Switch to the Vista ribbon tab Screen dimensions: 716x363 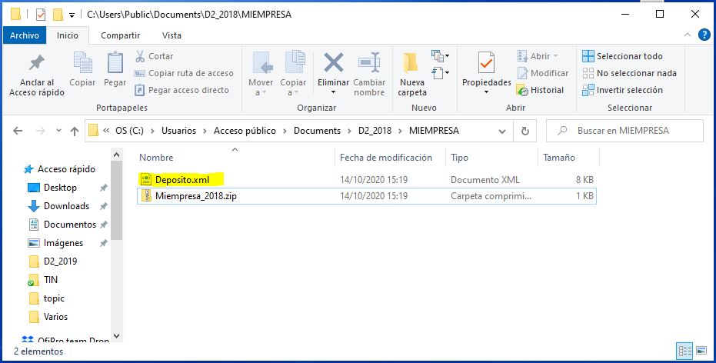[172, 35]
